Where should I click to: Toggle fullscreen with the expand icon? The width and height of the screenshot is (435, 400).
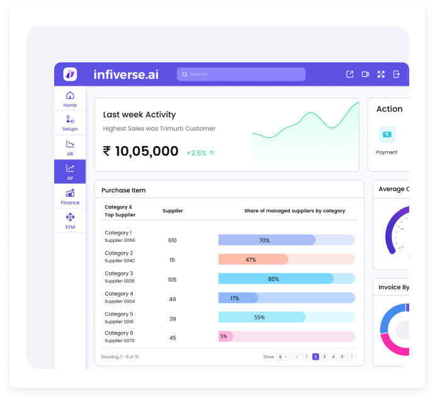click(x=381, y=74)
